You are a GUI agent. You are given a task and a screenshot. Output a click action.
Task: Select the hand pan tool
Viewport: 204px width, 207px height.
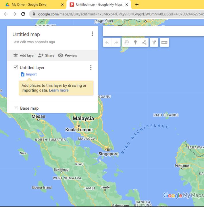[126, 43]
